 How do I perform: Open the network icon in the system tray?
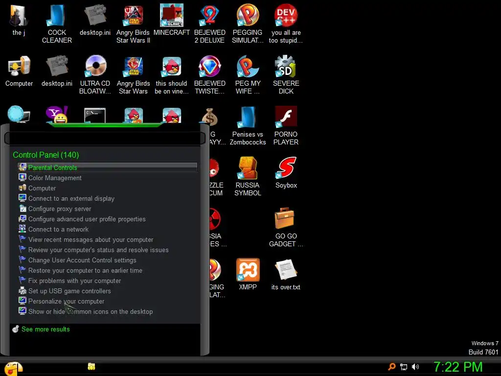pyautogui.click(x=404, y=367)
